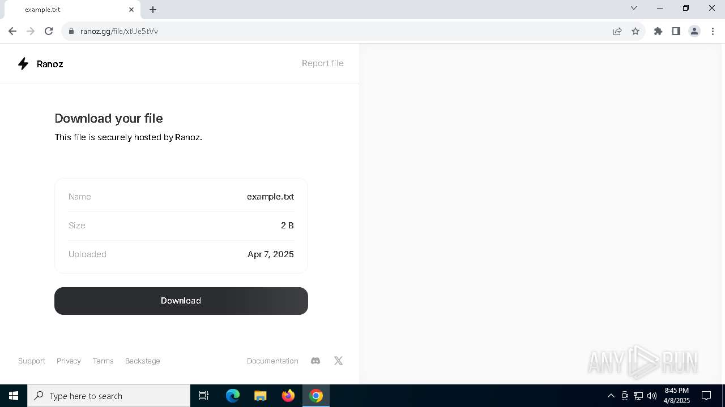725x407 pixels.
Task: Select the file name example.txt text
Action: point(270,197)
